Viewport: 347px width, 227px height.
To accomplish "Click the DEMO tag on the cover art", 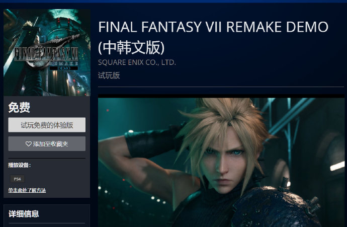I will 64,68.
